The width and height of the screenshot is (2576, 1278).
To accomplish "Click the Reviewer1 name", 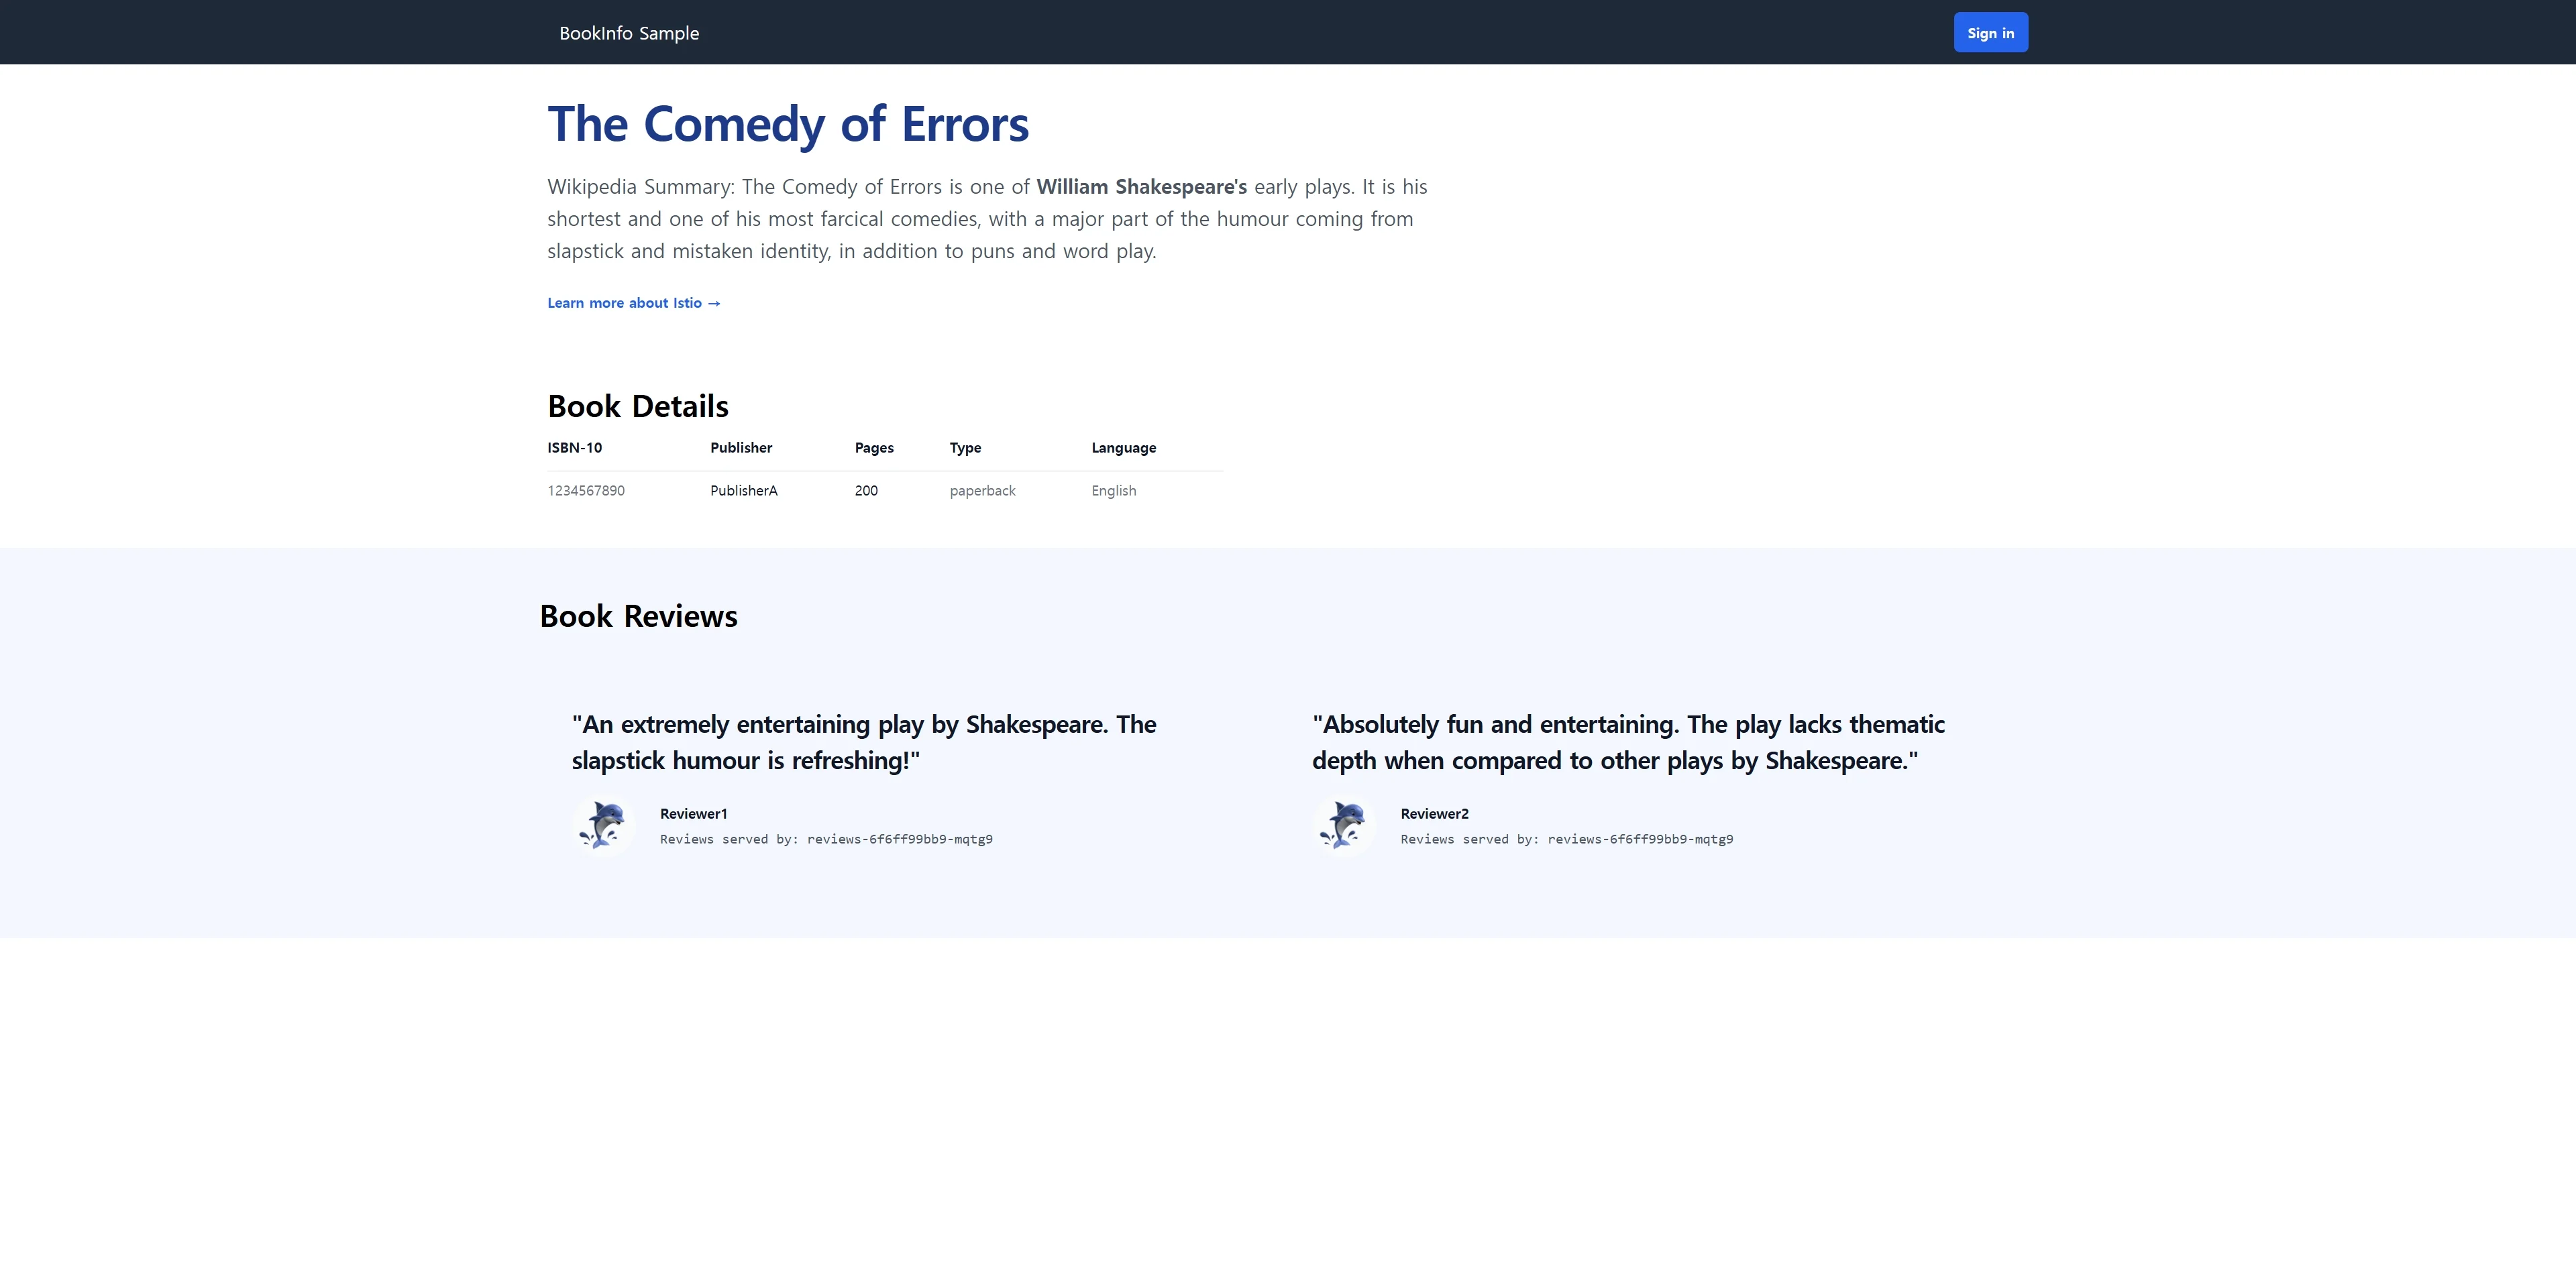I will (x=693, y=813).
